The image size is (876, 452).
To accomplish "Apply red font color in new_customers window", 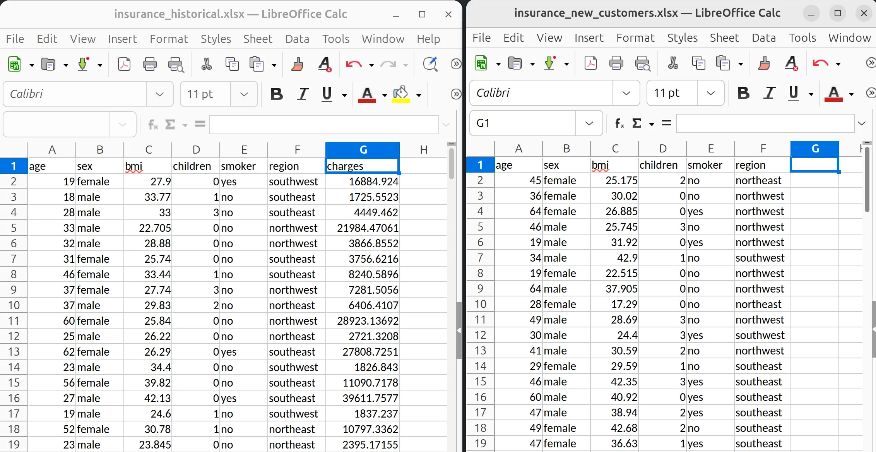I will [x=833, y=93].
